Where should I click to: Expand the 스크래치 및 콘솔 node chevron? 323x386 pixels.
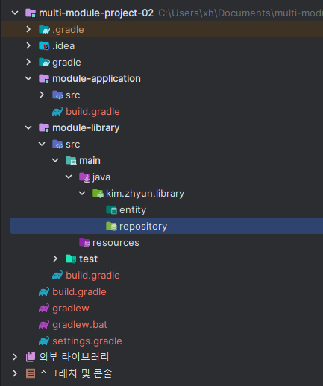pyautogui.click(x=15, y=373)
